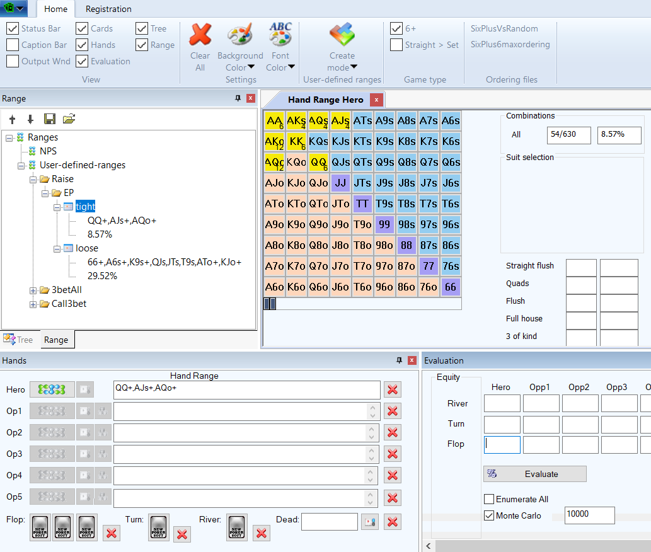Expand the 3betAll folder
Screen dimensions: 651x552
click(33, 290)
